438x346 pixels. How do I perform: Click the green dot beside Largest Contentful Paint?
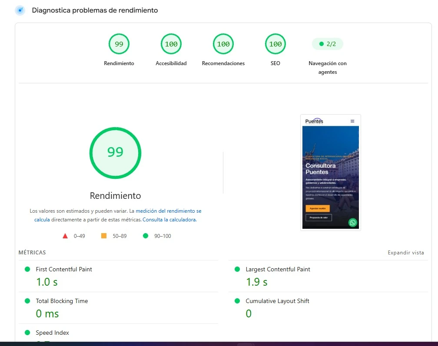[x=237, y=269]
